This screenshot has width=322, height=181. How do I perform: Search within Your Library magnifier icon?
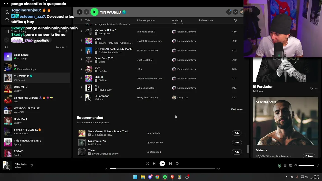7,47
